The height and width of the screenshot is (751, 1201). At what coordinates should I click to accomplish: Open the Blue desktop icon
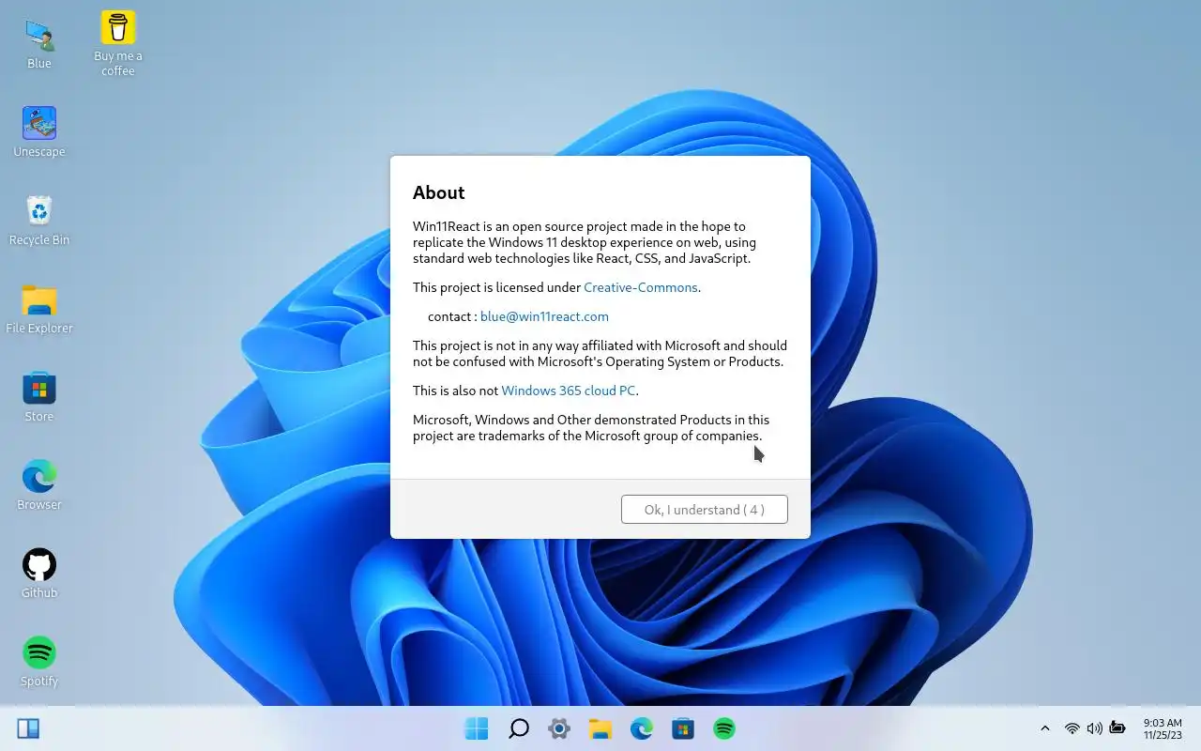tap(39, 43)
